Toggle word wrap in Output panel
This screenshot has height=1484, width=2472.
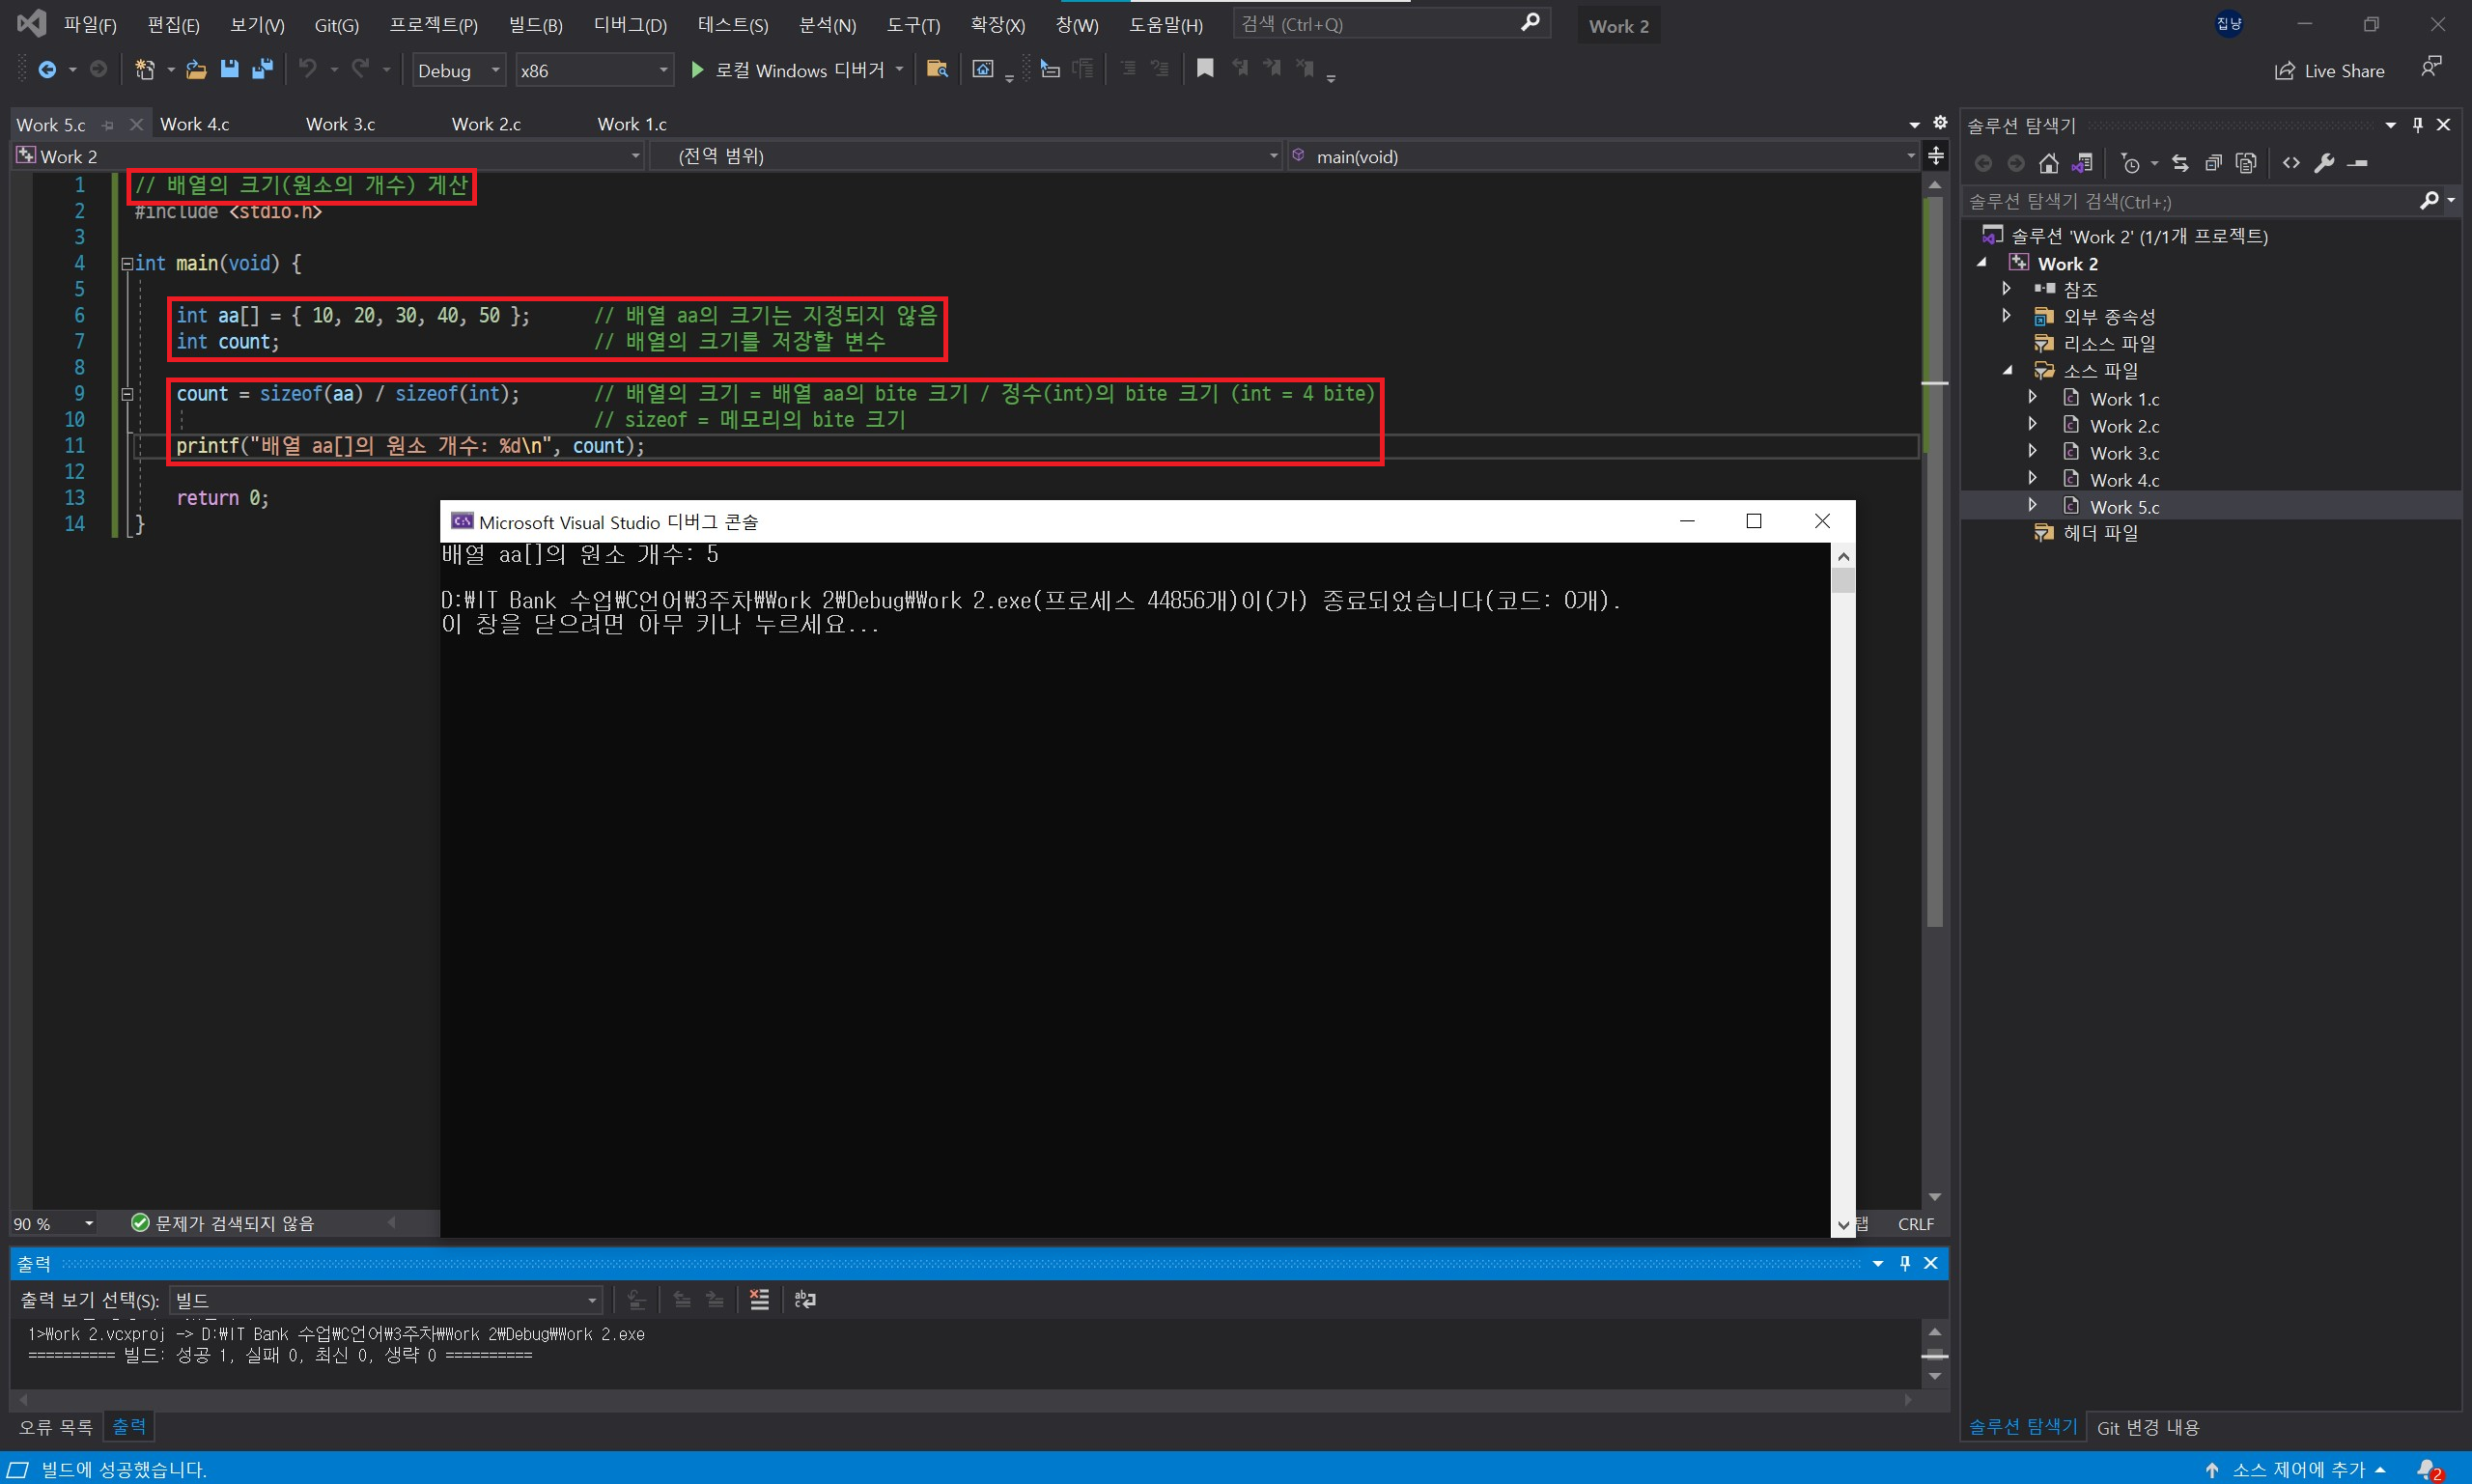coord(805,1299)
